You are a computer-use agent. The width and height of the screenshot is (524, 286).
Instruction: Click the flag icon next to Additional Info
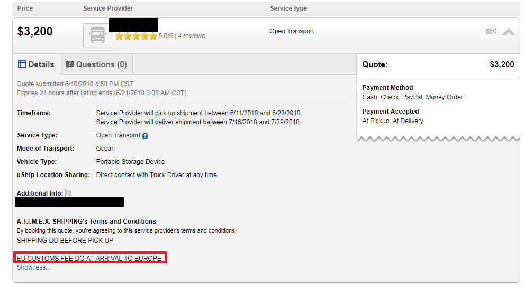(68, 193)
